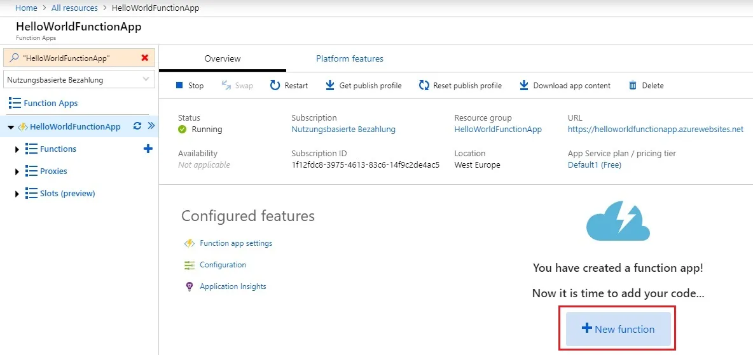Click the Restart circular arrow icon
The image size is (753, 355).
[275, 85]
